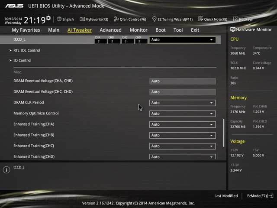Screen dimensions: 277x208
Task: Click the settings list scrollbar
Action: coord(224,133)
